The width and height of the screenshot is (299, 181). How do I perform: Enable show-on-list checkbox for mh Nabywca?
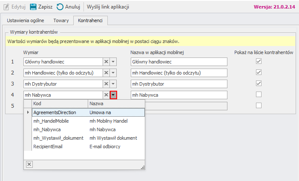tap(259, 95)
